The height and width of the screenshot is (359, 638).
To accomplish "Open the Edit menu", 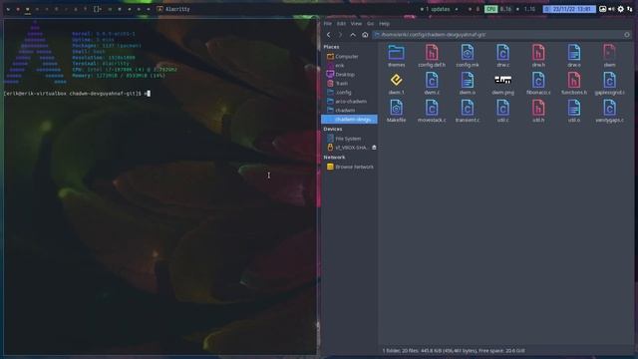I will pos(341,24).
